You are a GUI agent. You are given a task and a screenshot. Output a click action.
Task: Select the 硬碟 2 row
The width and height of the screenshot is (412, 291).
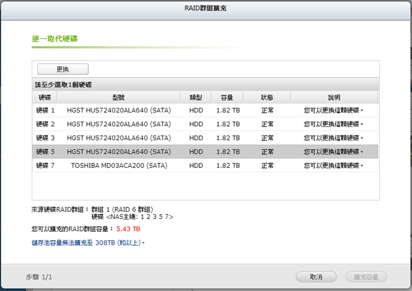[x=205, y=124]
